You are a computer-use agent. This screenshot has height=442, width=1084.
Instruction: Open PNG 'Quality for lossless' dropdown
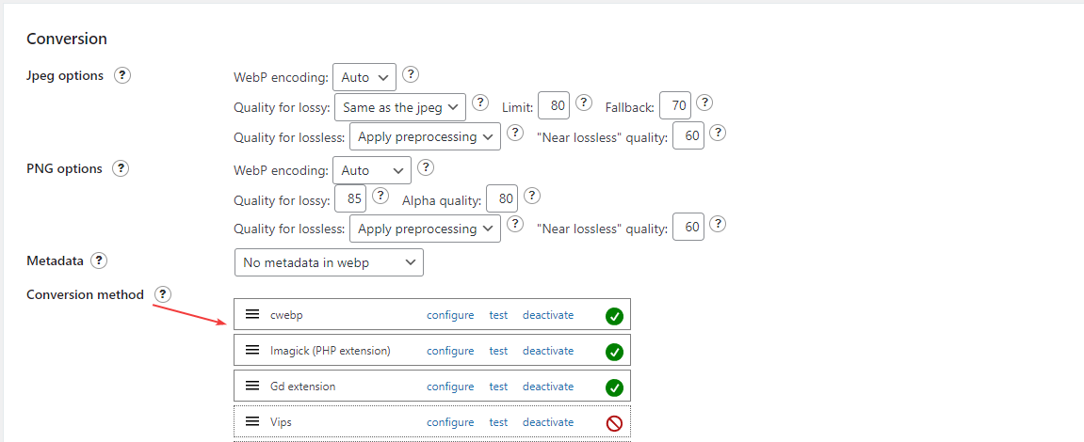coord(425,229)
